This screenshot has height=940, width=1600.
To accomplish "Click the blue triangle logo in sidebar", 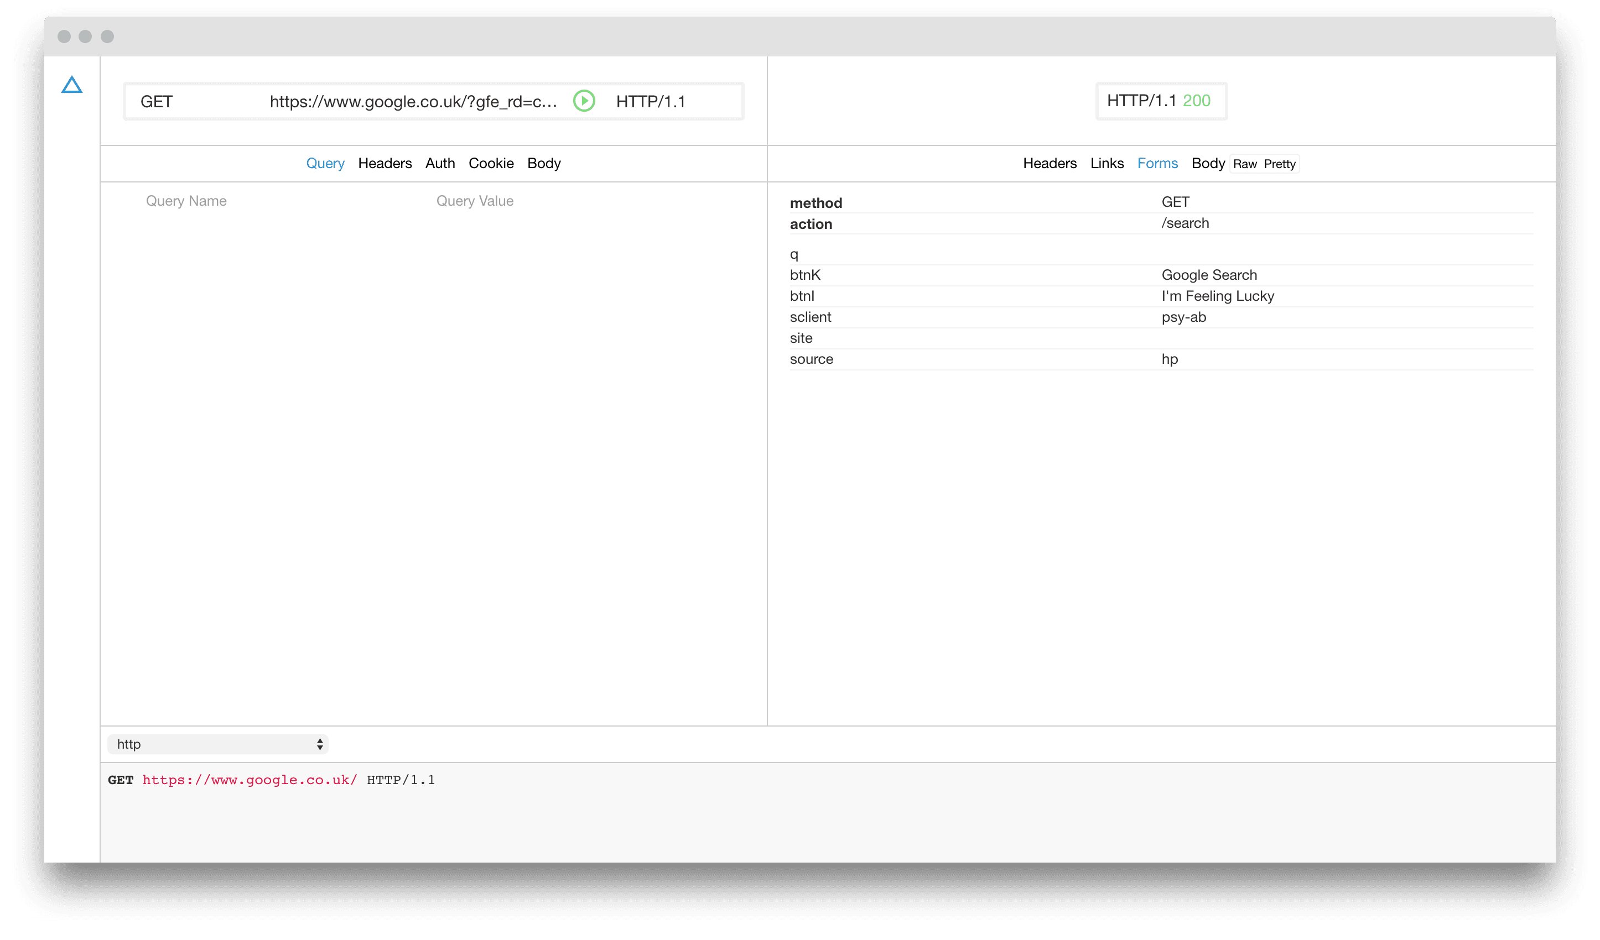I will point(72,85).
